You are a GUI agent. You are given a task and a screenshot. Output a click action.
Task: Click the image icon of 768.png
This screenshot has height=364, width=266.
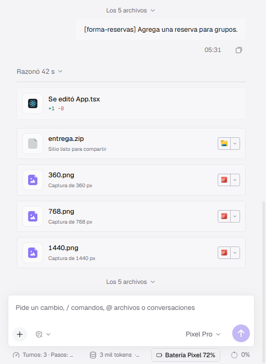pos(33,216)
